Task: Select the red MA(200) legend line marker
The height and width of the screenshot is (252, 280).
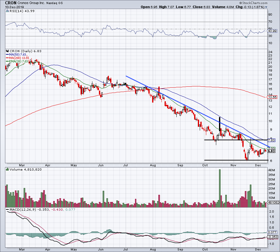Action: point(7,58)
